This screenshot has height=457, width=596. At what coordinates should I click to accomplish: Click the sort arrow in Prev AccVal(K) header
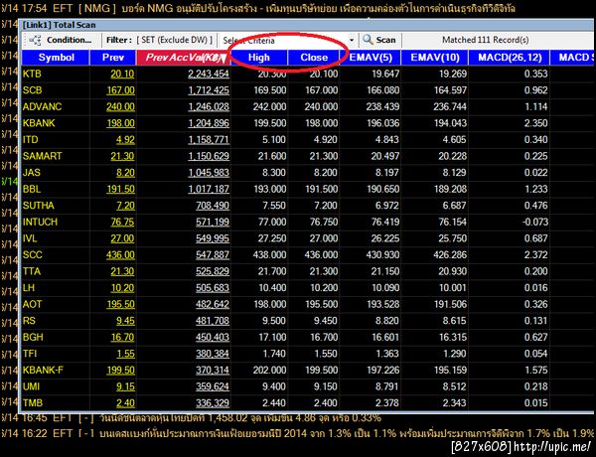223,59
